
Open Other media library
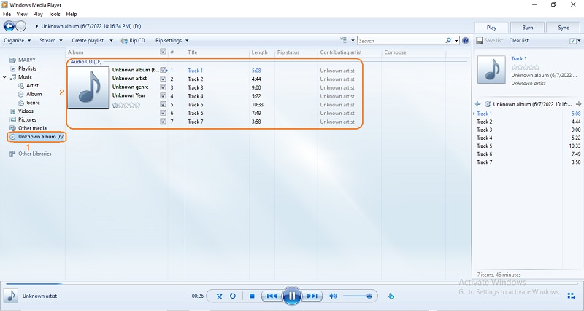[32, 128]
